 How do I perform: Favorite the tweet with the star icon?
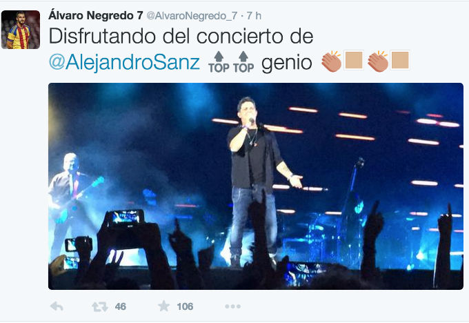[x=163, y=306]
